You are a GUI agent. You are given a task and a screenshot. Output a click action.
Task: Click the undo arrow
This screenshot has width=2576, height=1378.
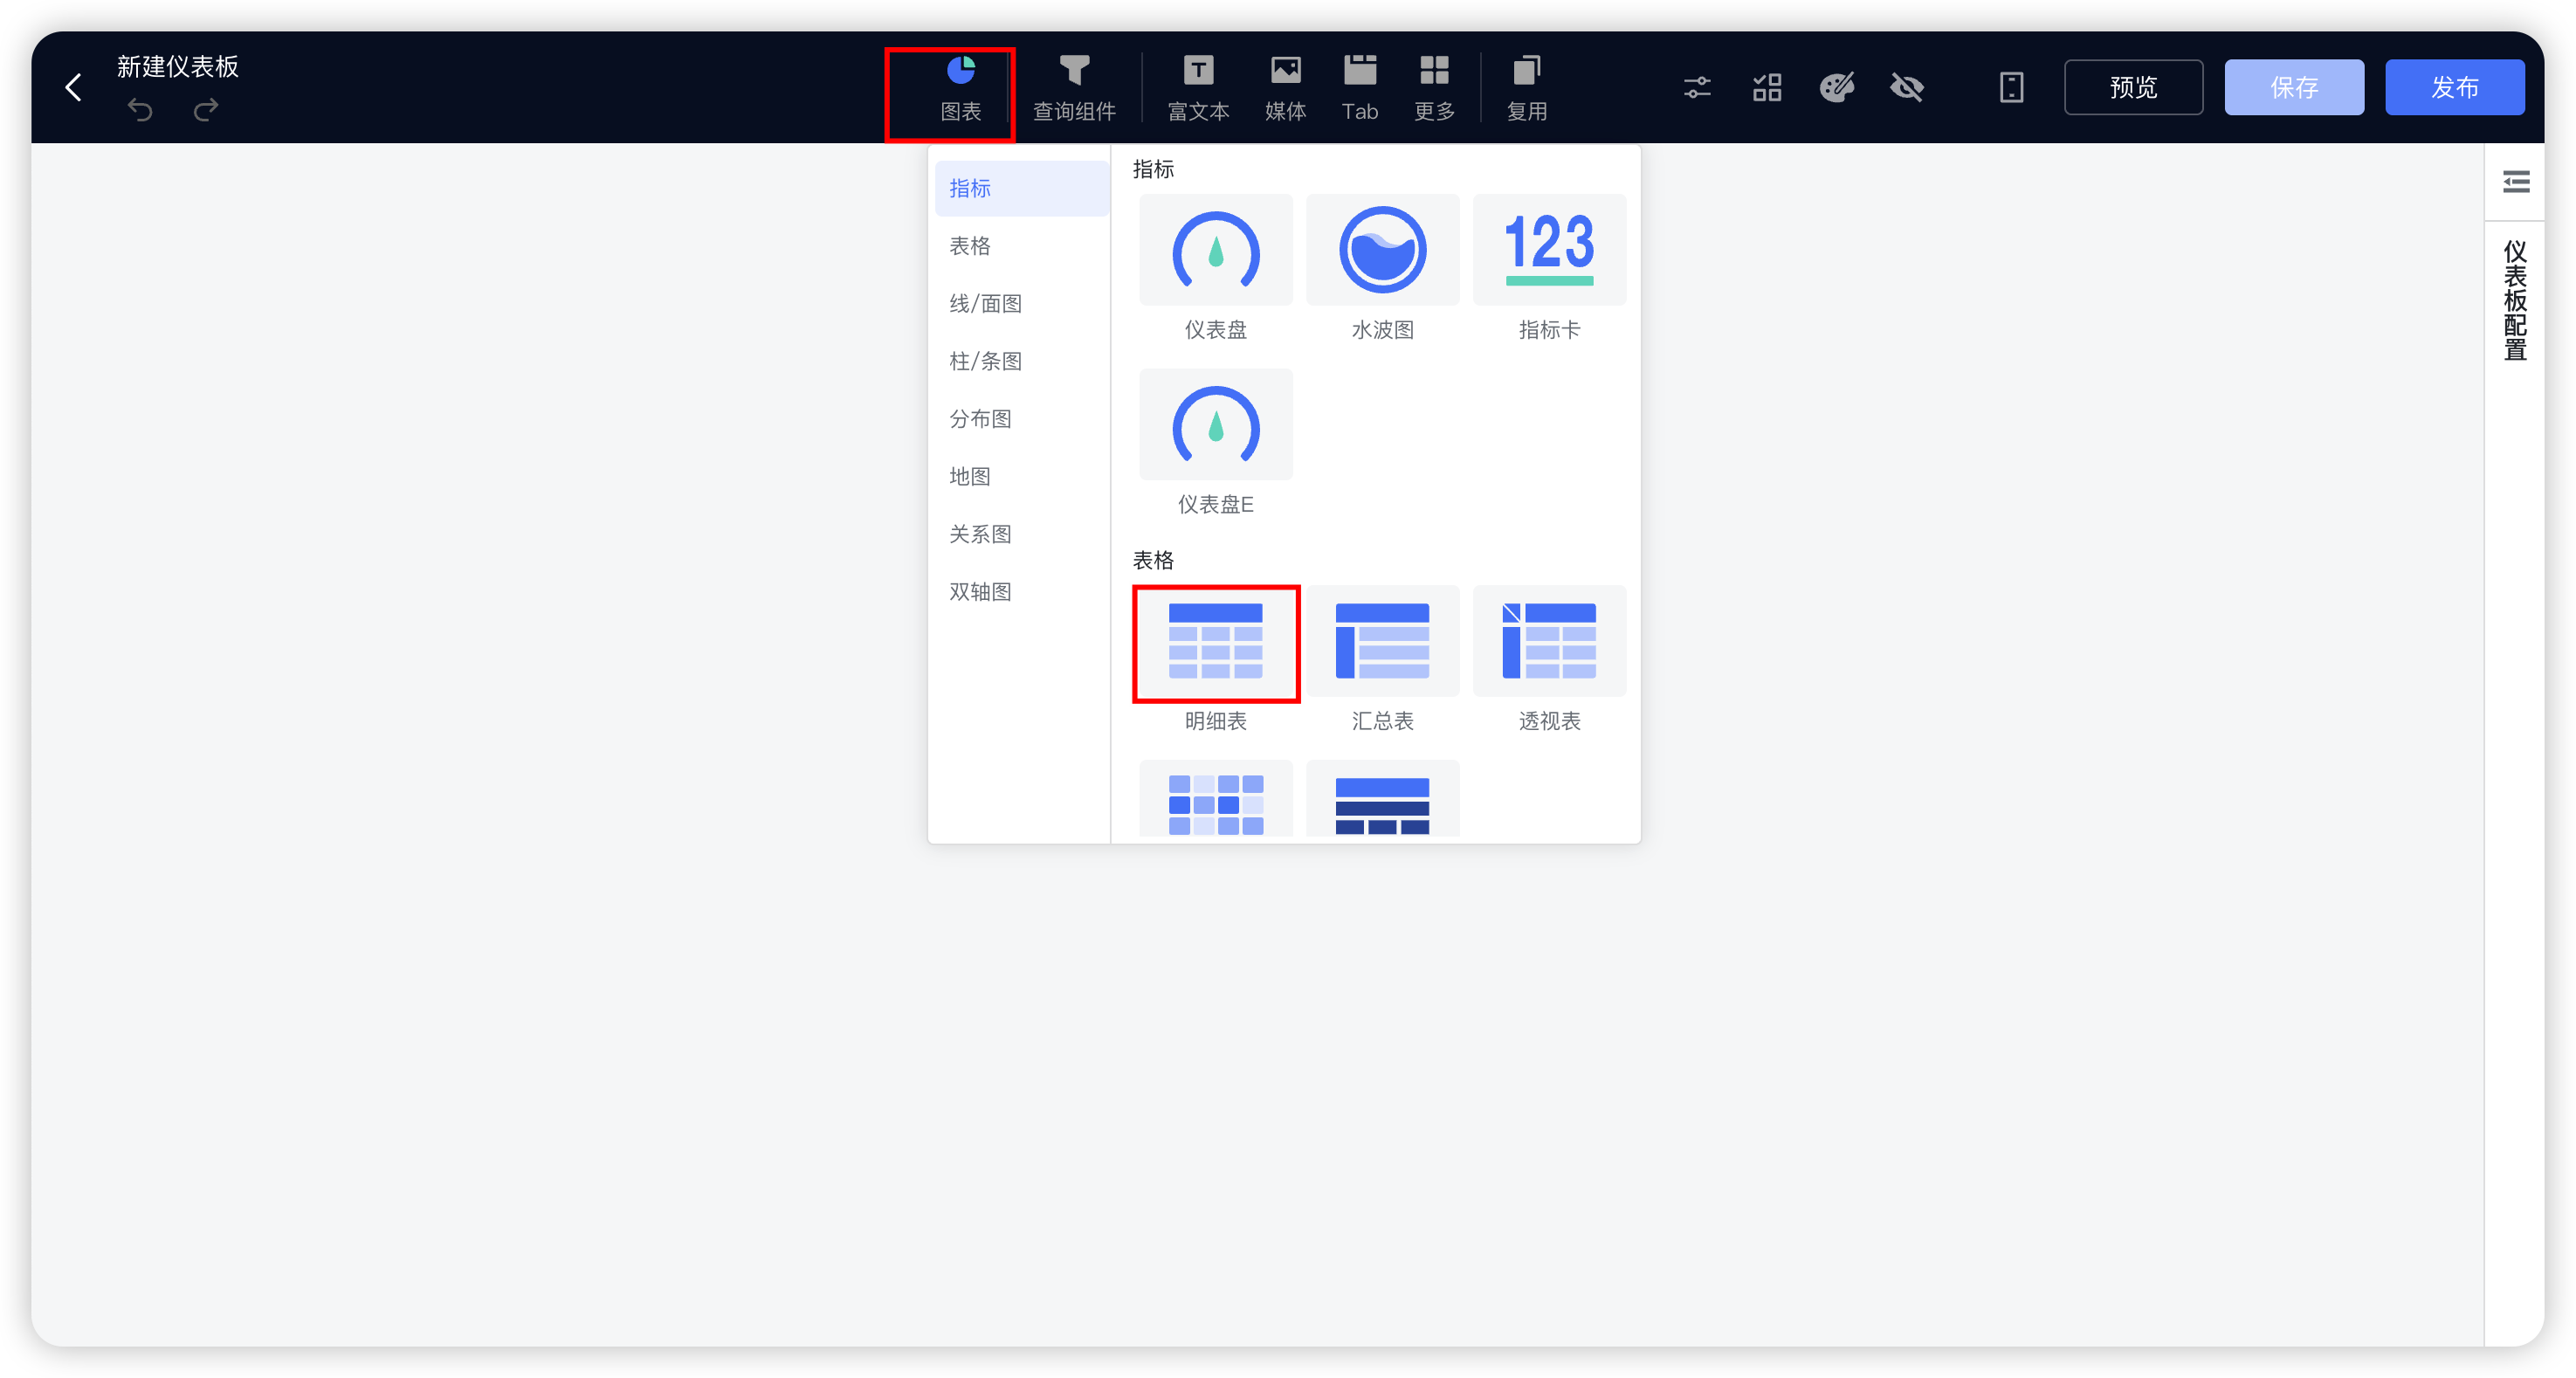point(140,110)
